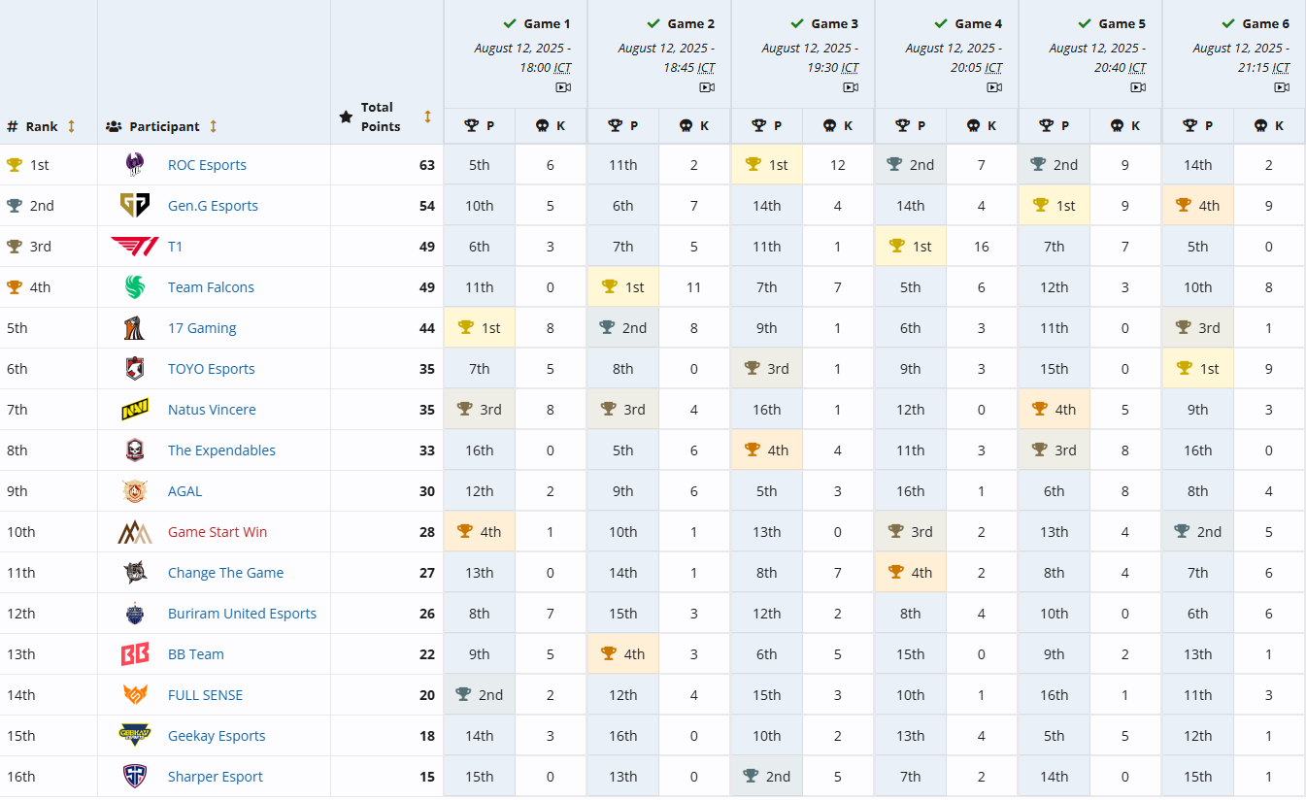This screenshot has width=1306, height=800.
Task: Open the Geekay Esports link
Action: pos(217,736)
